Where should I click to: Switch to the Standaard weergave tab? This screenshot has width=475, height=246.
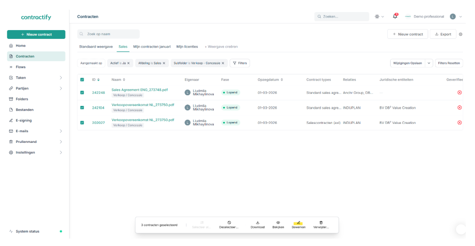click(96, 47)
